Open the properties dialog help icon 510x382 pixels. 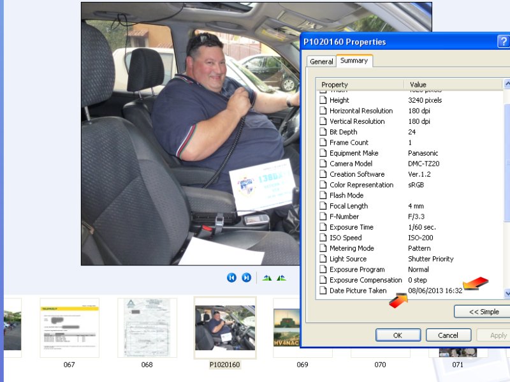[x=504, y=41]
